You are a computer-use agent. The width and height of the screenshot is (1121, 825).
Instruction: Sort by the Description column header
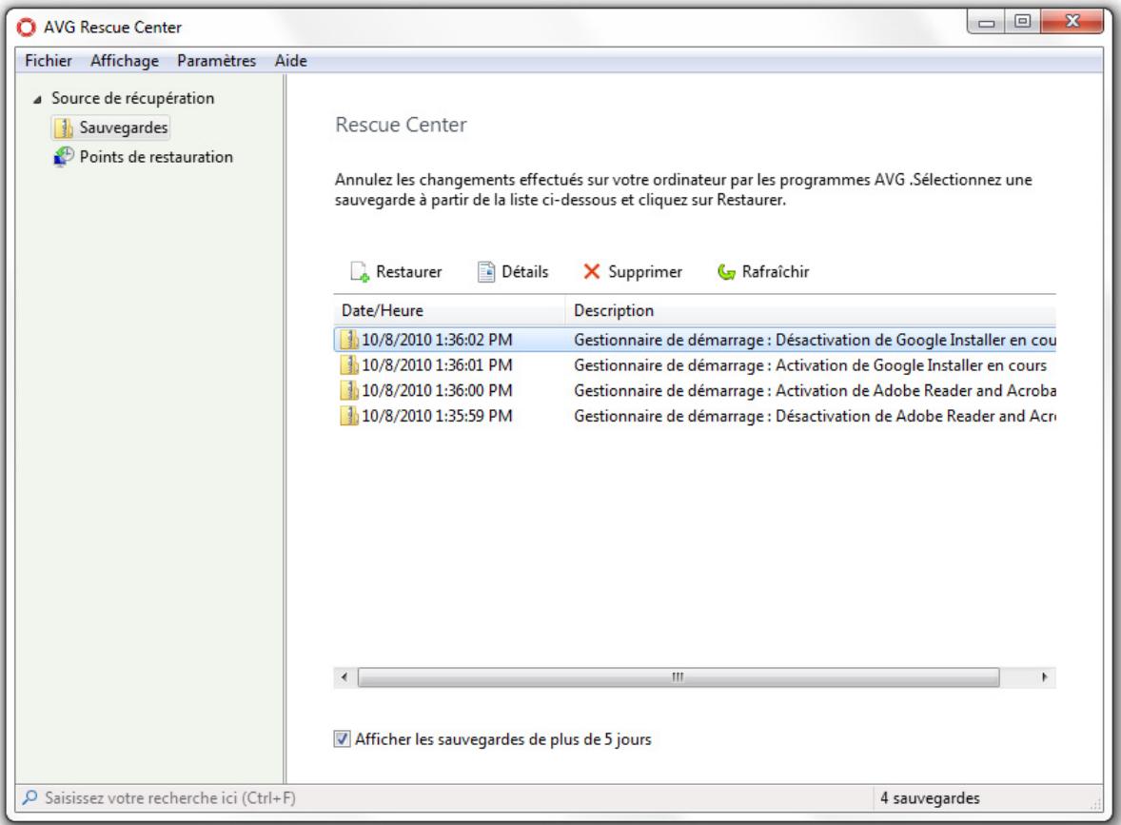pyautogui.click(x=811, y=310)
